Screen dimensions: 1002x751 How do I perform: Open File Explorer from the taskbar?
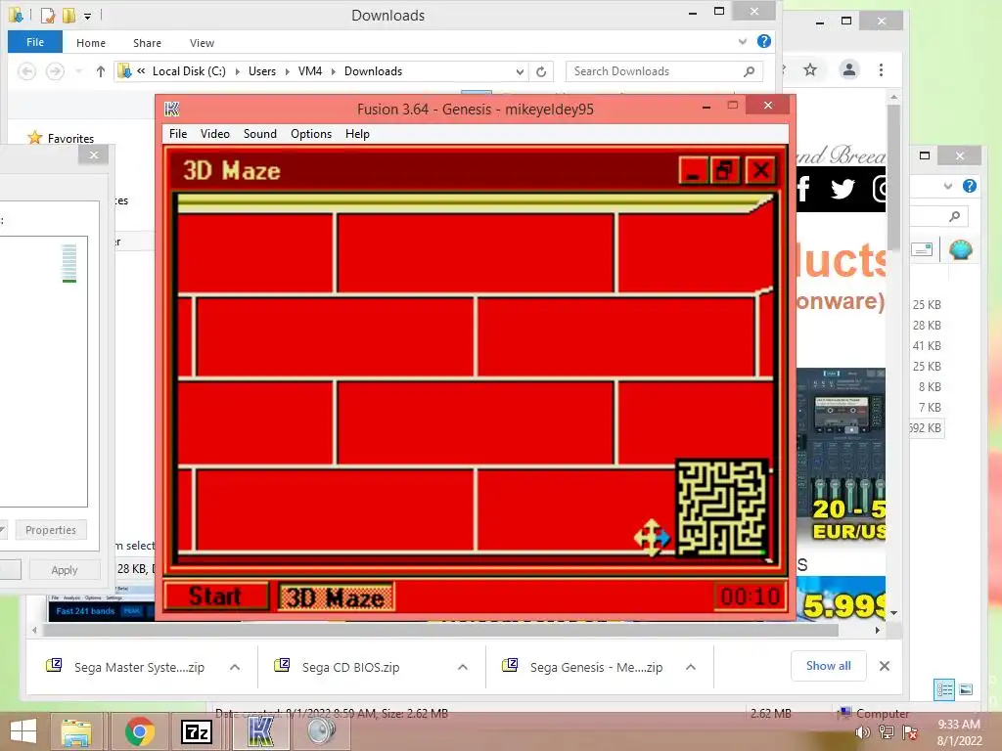(x=76, y=731)
